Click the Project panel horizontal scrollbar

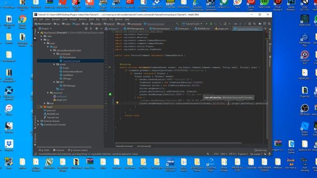coord(64,147)
